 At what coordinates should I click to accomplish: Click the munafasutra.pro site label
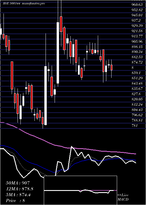click(34, 4)
